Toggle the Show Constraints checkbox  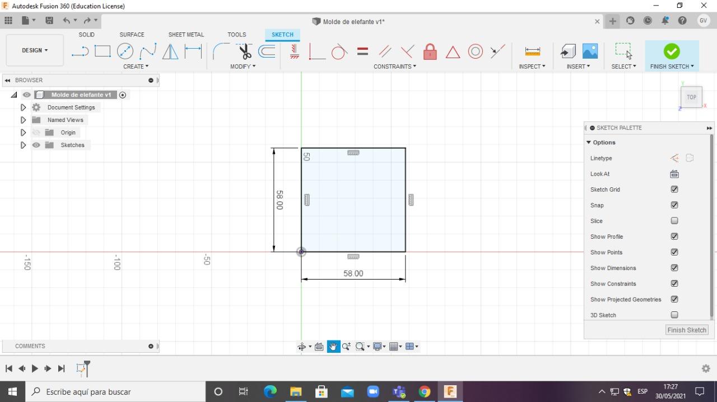[674, 283]
